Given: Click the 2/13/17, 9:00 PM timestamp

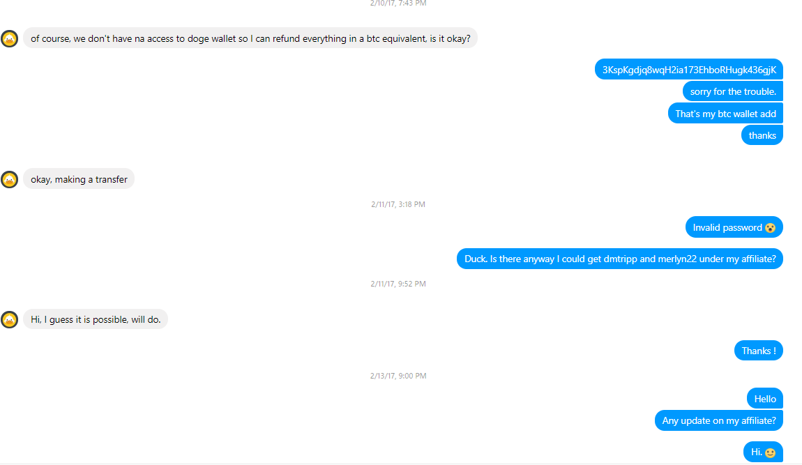Looking at the screenshot, I should coord(398,376).
